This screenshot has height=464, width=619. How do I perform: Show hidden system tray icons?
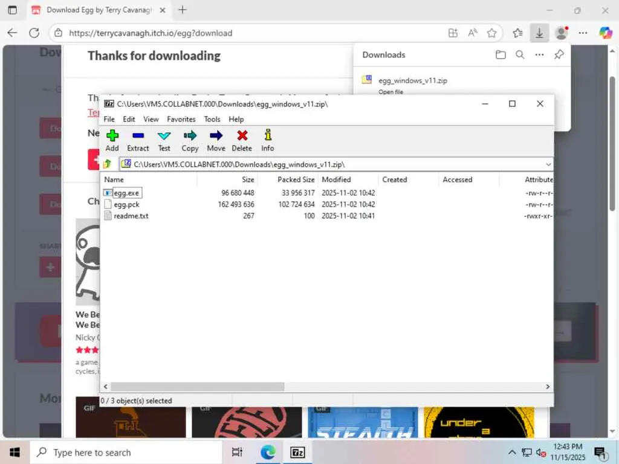(511, 453)
